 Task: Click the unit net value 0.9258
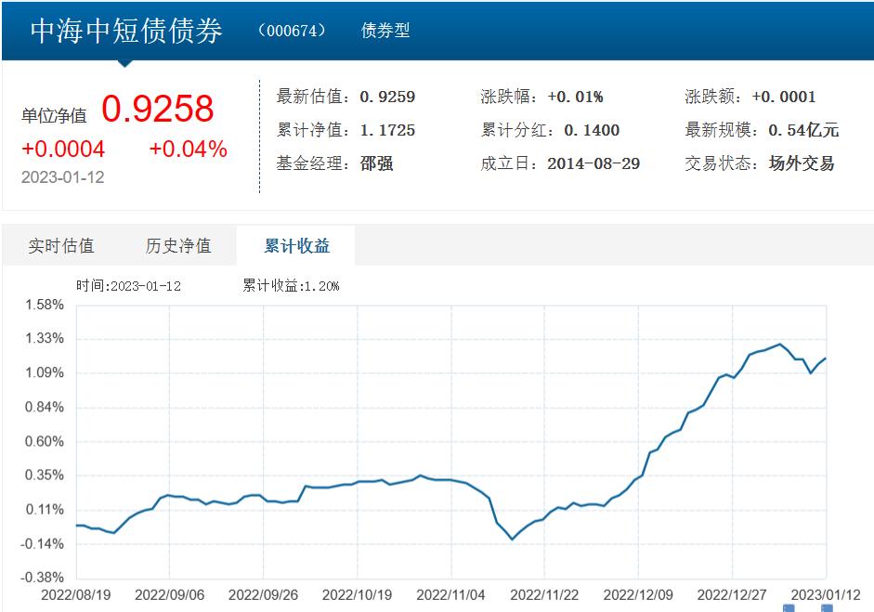pos(158,108)
